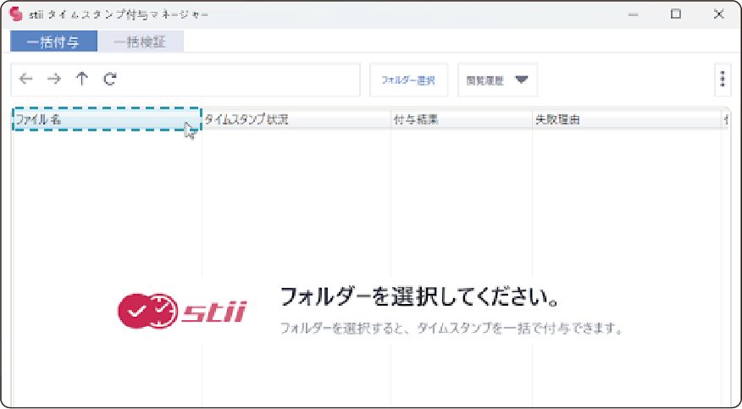Refresh the current folder listing

pos(109,79)
